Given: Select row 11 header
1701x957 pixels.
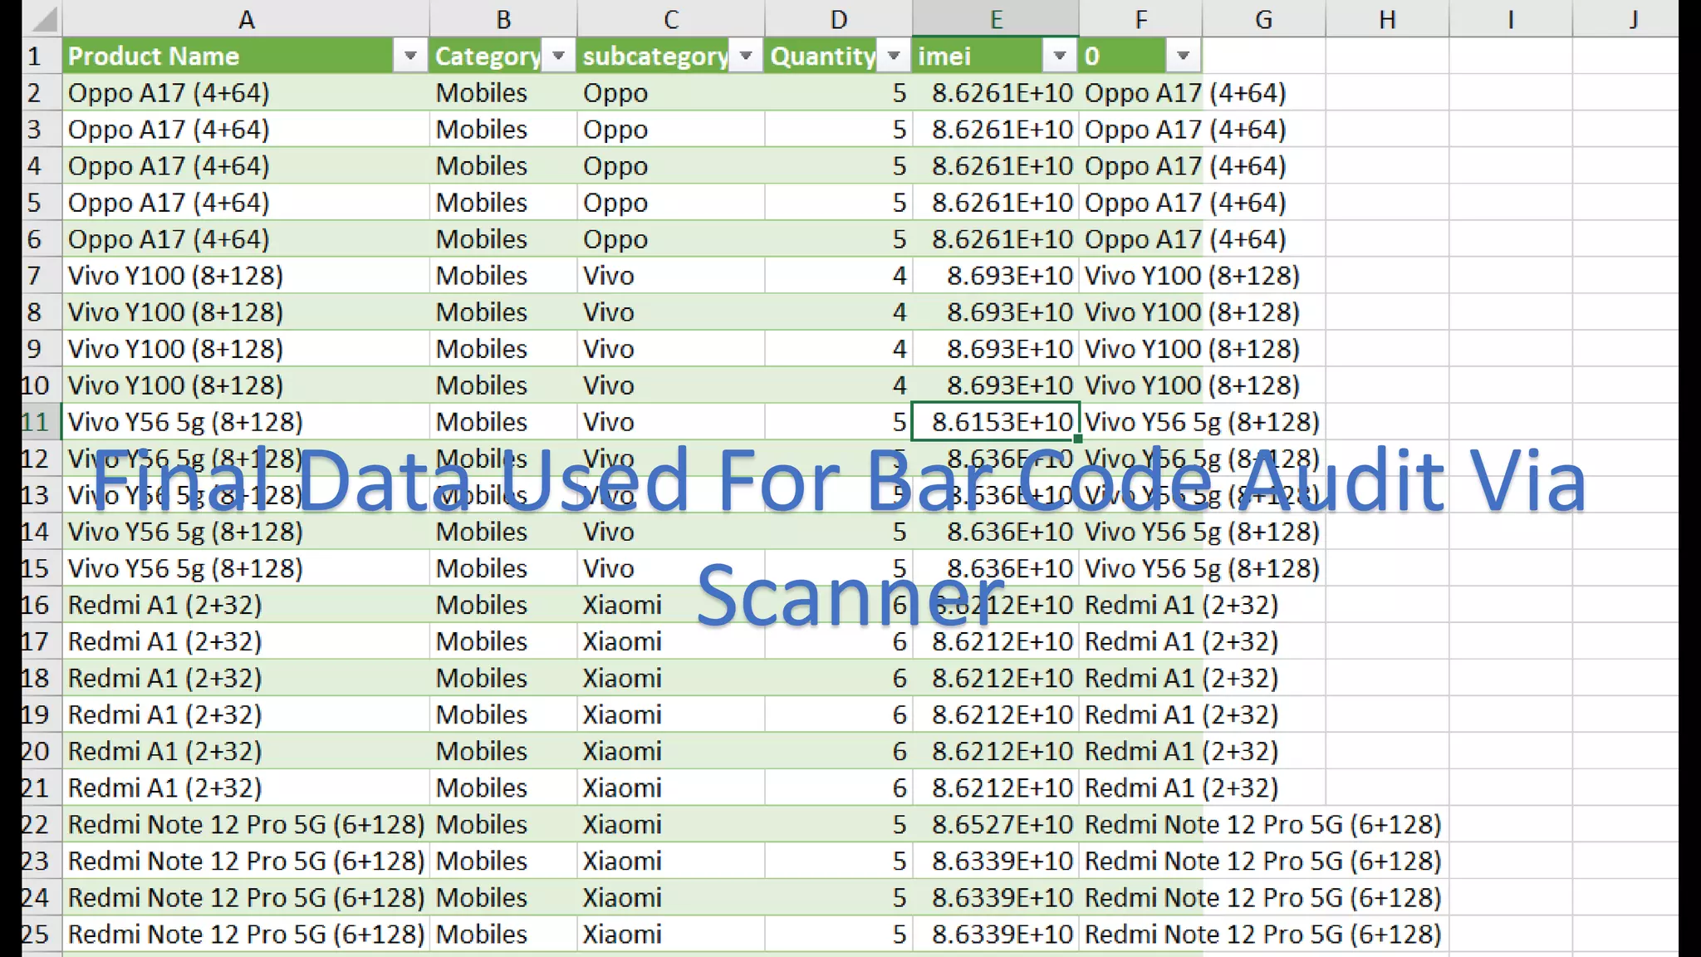Looking at the screenshot, I should tap(36, 422).
